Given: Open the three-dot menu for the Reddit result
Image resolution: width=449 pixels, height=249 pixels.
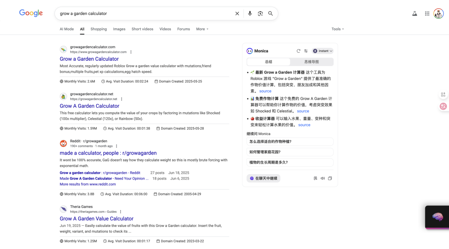Looking at the screenshot, I should point(116,146).
